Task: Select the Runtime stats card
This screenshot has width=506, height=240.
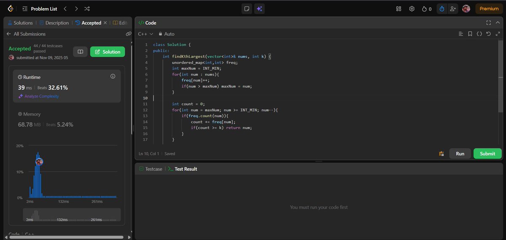Action: [67, 86]
